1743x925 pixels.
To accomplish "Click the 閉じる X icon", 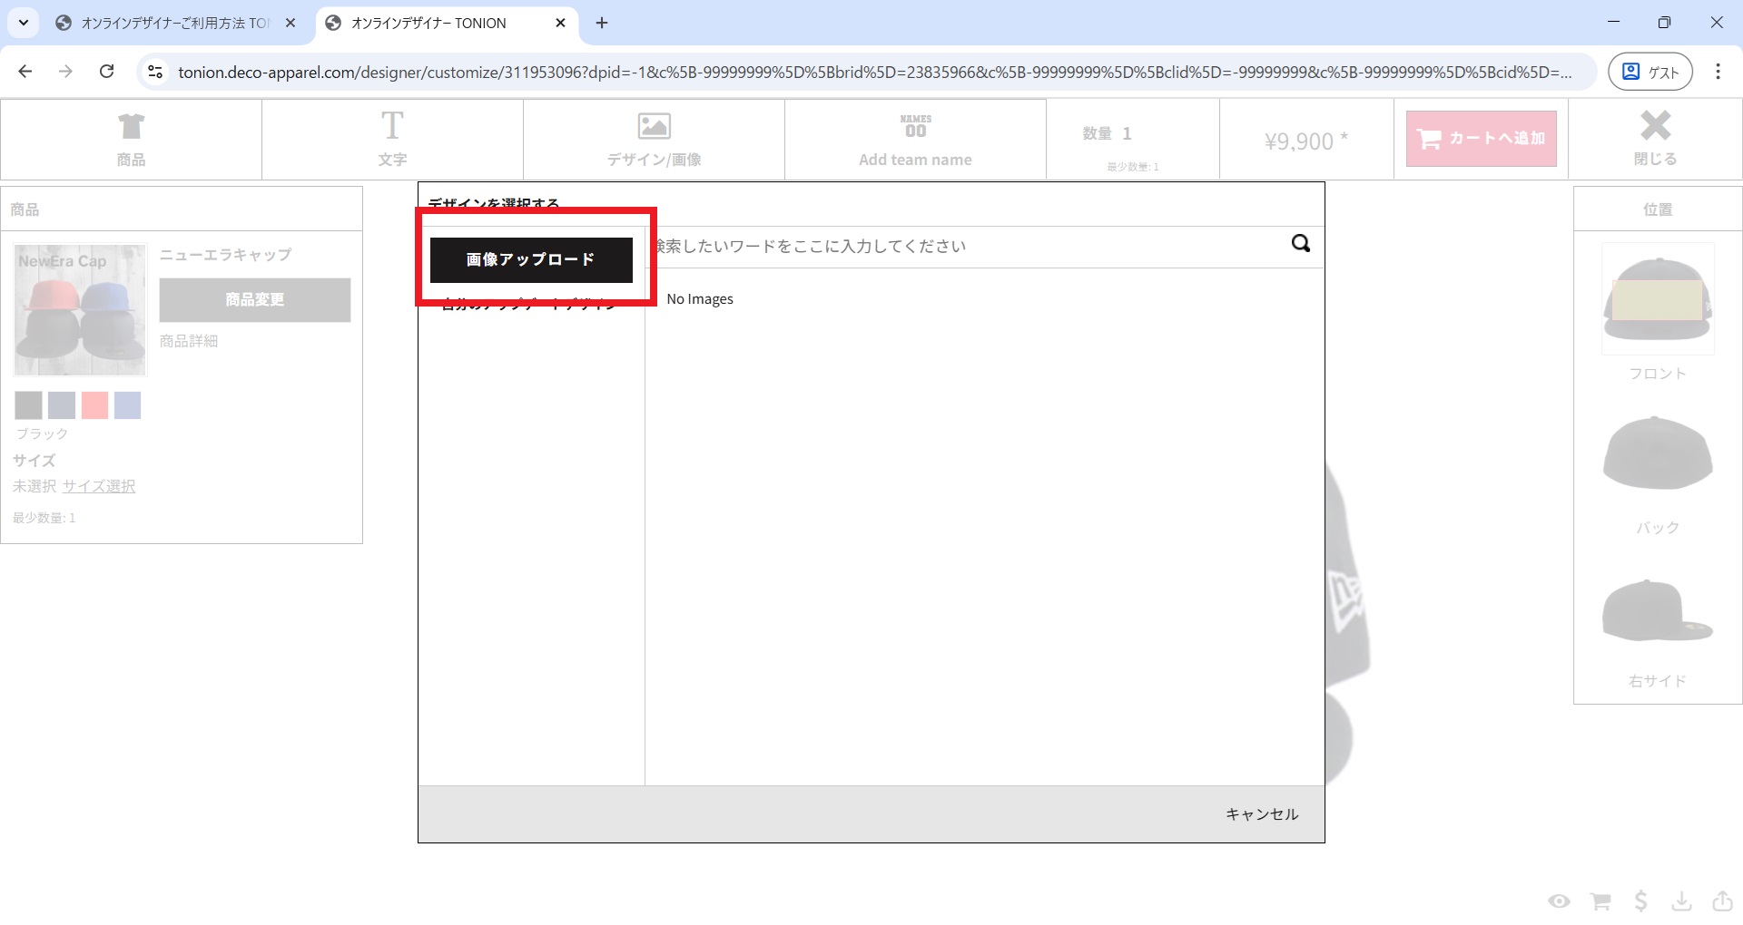I will (x=1655, y=126).
